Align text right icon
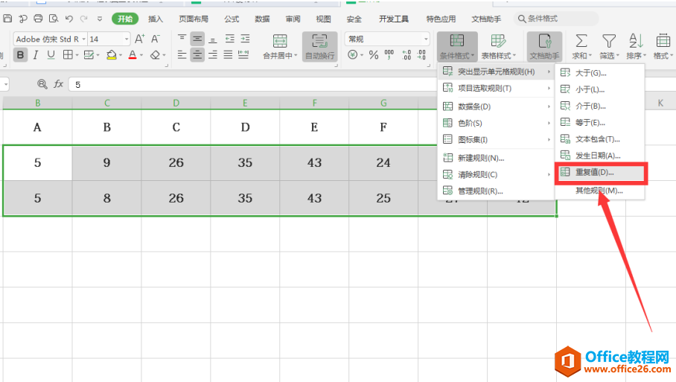 (x=212, y=55)
